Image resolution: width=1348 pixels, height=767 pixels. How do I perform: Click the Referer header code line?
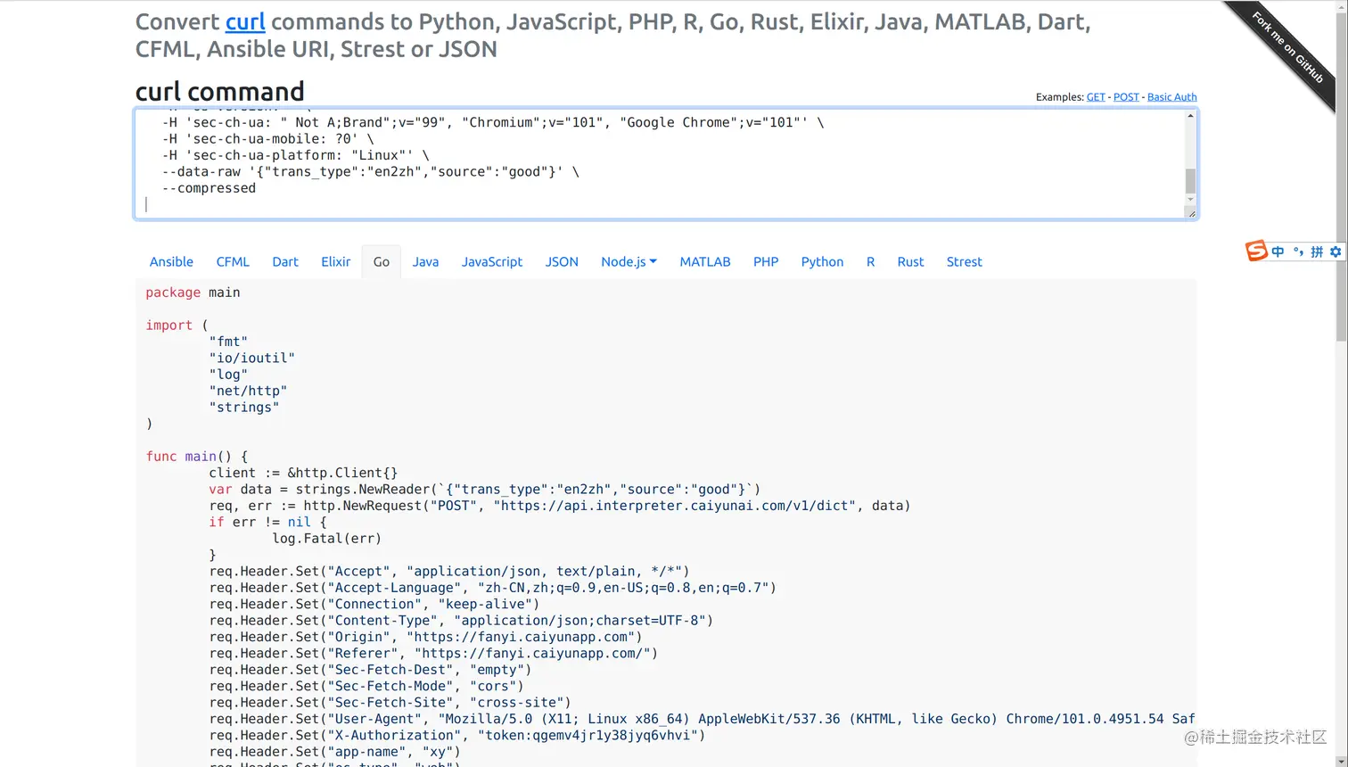[x=434, y=653]
